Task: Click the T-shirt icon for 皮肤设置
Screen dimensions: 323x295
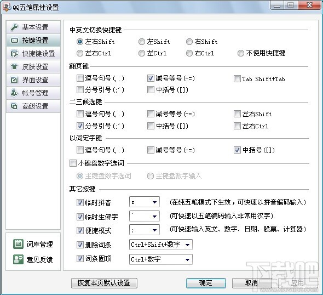Action: (x=14, y=67)
